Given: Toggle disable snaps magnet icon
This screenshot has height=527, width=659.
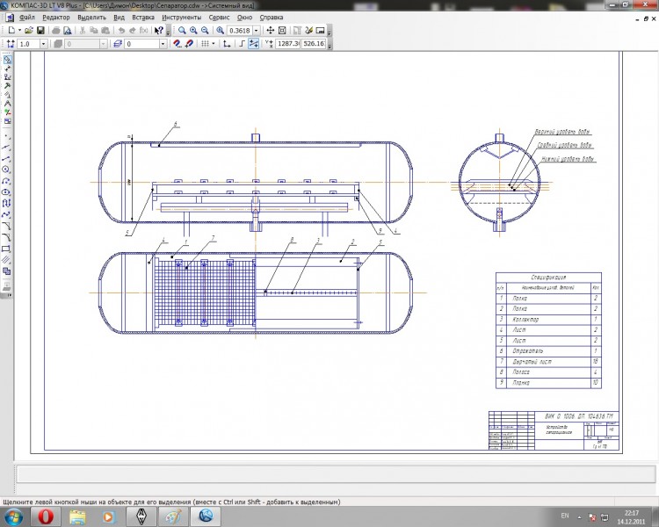Looking at the screenshot, I should click(x=189, y=44).
